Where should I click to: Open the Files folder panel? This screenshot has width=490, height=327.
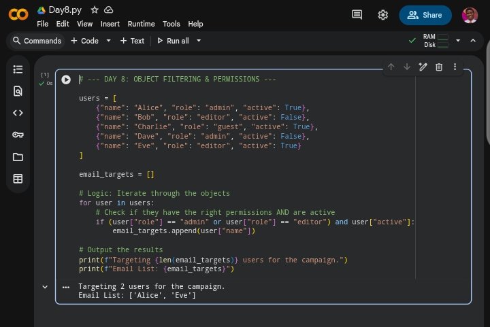coord(18,157)
